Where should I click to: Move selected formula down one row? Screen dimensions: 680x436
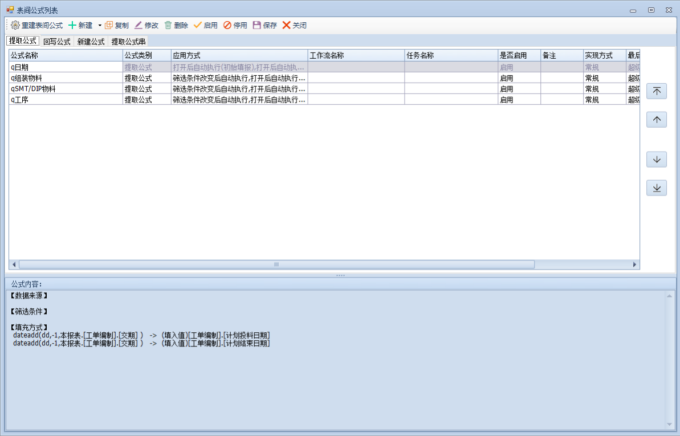[x=657, y=160]
